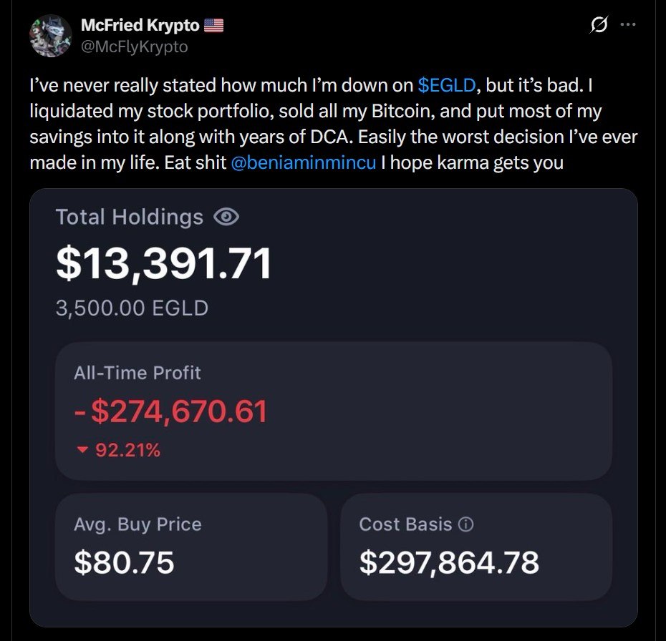The height and width of the screenshot is (641, 666).
Task: Select the Avg. Buy Price card
Action: [x=191, y=547]
